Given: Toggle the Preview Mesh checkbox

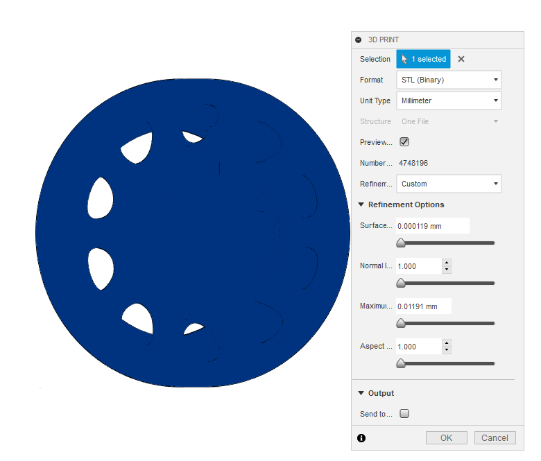Looking at the screenshot, I should 404,142.
